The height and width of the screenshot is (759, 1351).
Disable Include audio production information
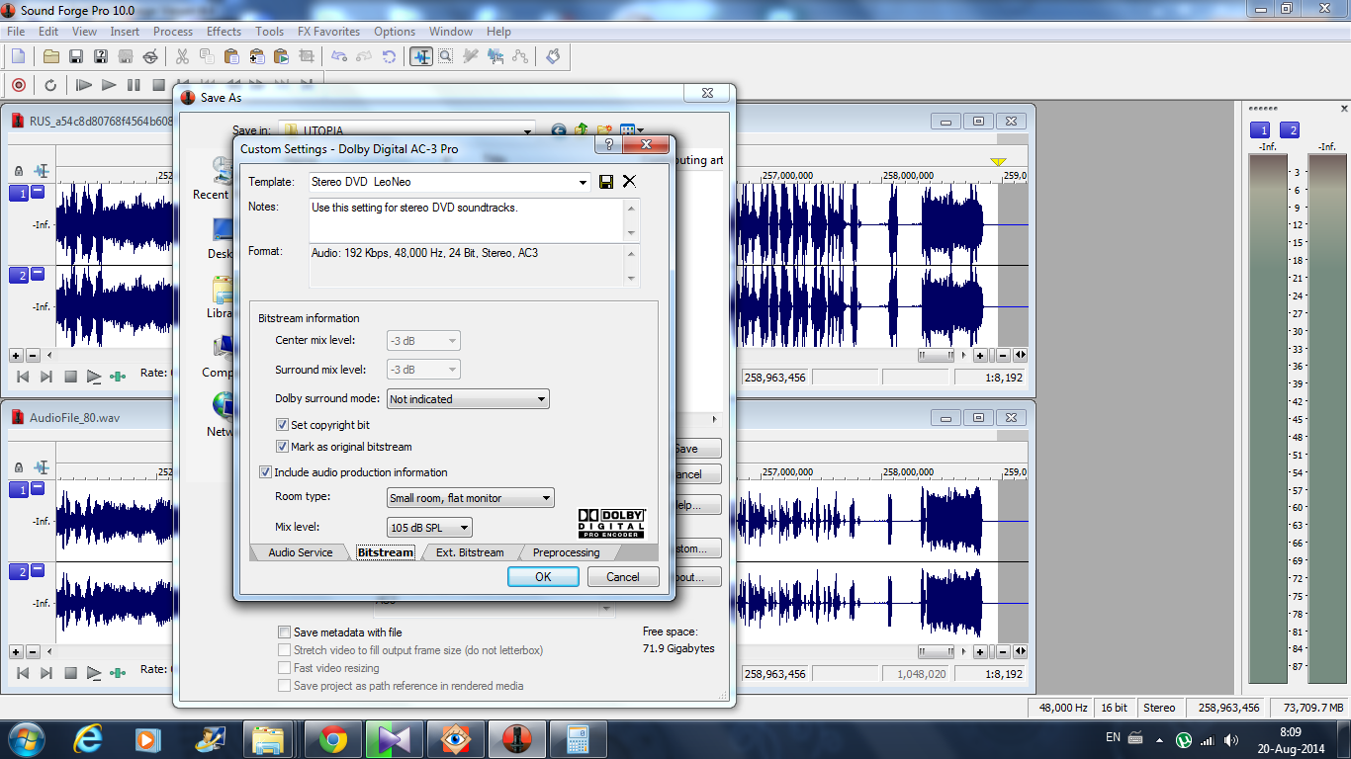point(265,472)
